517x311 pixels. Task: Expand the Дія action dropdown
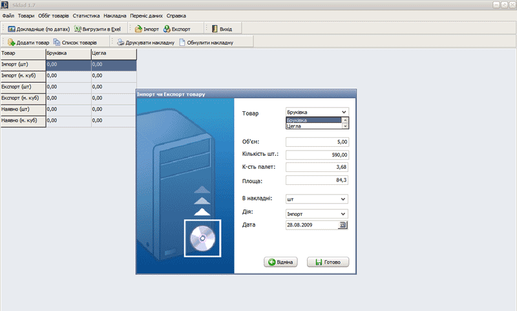pyautogui.click(x=343, y=213)
